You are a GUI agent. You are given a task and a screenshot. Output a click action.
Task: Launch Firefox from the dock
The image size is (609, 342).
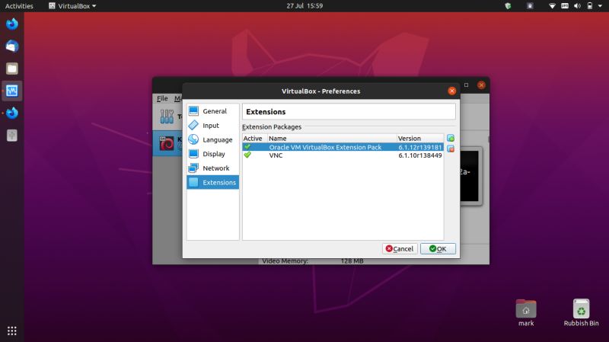pos(12,24)
